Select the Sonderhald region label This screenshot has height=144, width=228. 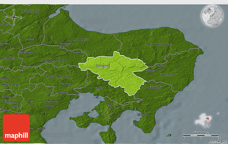(x=53, y=60)
